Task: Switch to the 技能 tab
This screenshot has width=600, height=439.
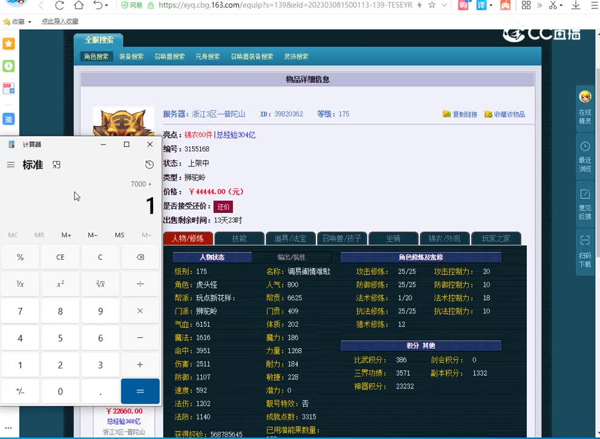Action: coord(239,238)
